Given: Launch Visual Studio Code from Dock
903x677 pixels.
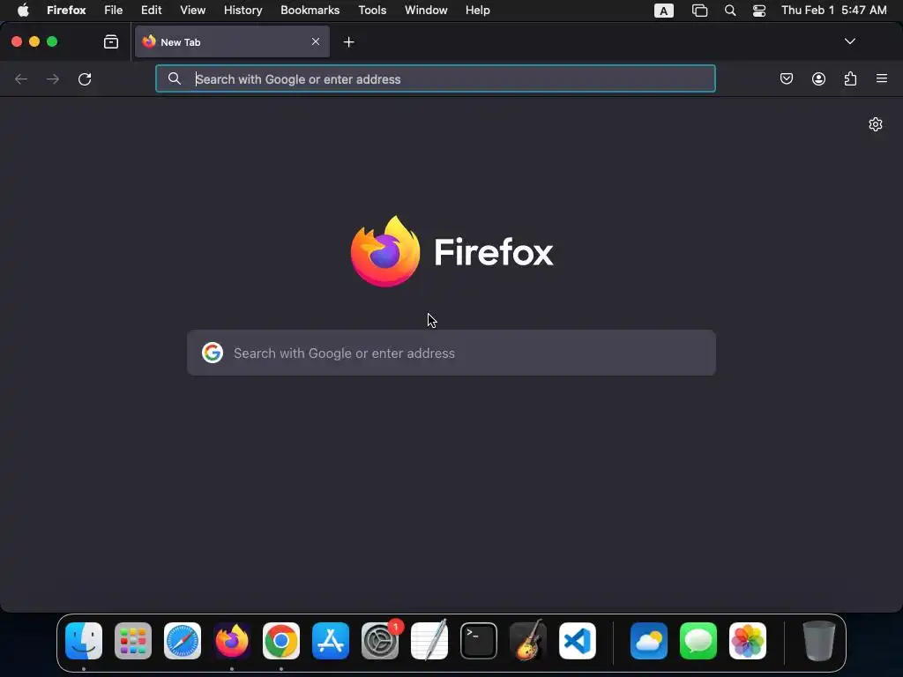Looking at the screenshot, I should (x=577, y=641).
